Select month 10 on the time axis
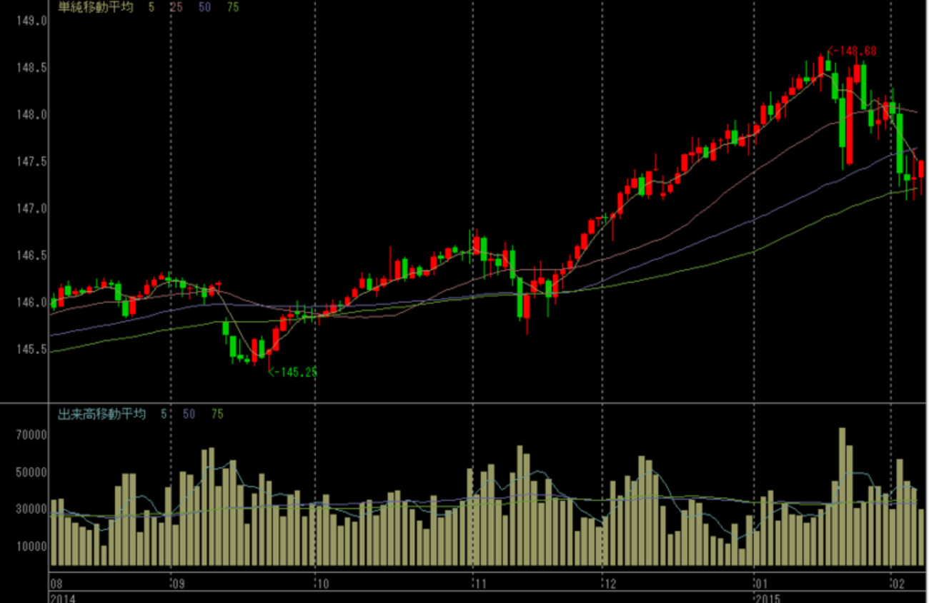 pyautogui.click(x=322, y=584)
